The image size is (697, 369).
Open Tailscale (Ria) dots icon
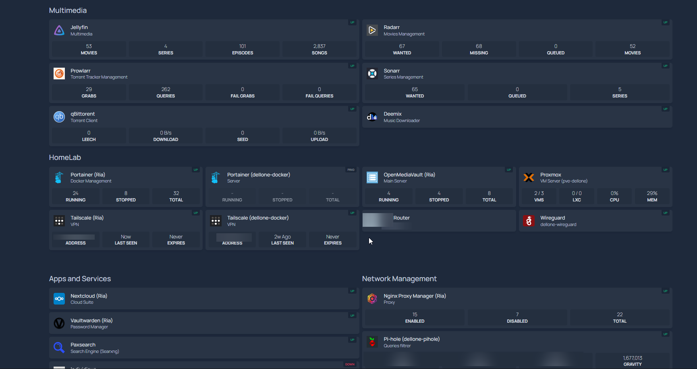59,221
